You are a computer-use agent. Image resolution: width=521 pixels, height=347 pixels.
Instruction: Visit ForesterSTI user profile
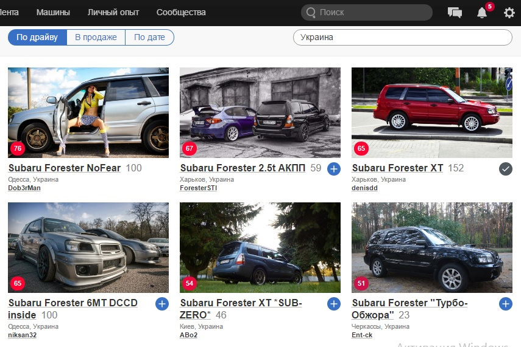[198, 188]
